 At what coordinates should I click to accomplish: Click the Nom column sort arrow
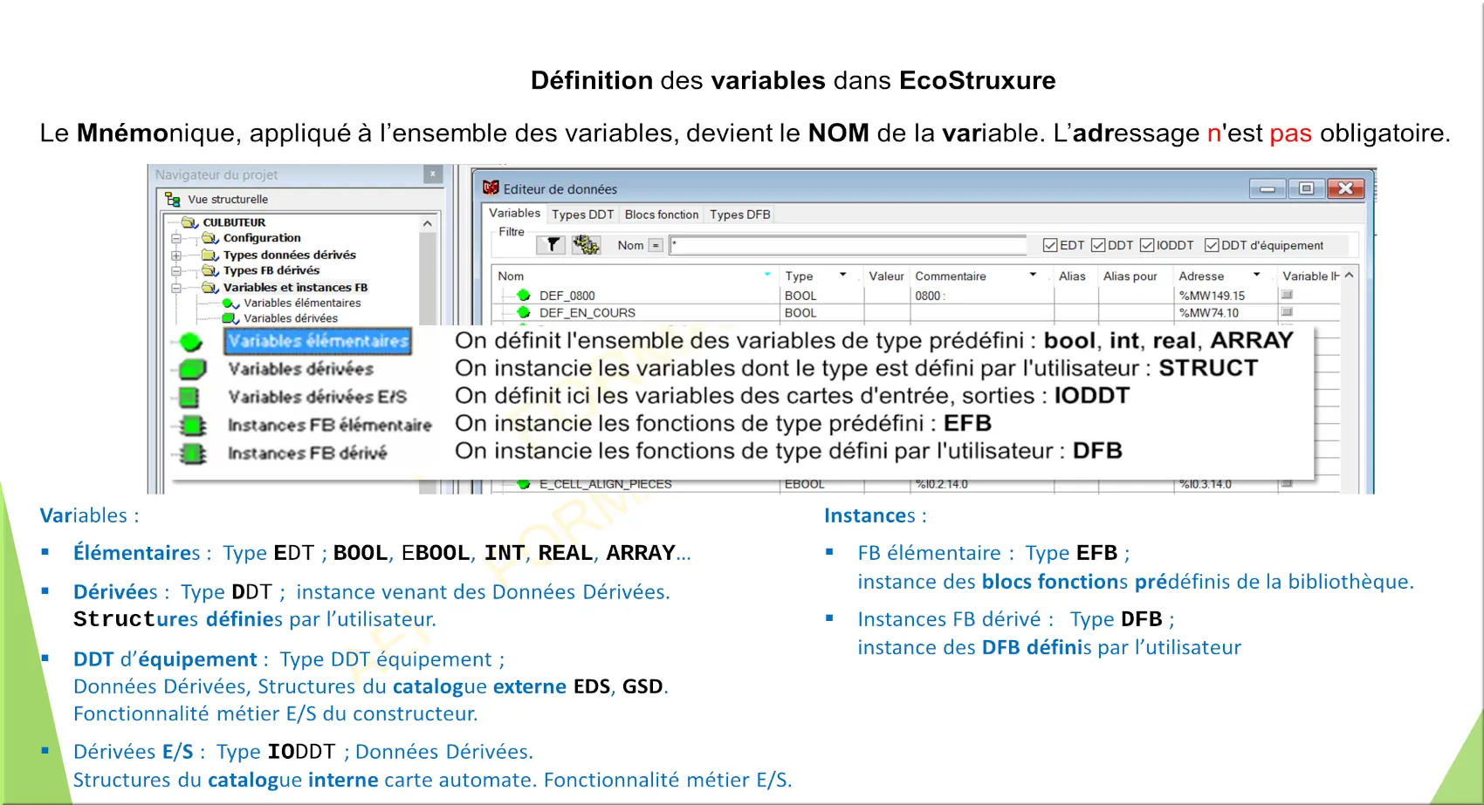click(x=767, y=275)
